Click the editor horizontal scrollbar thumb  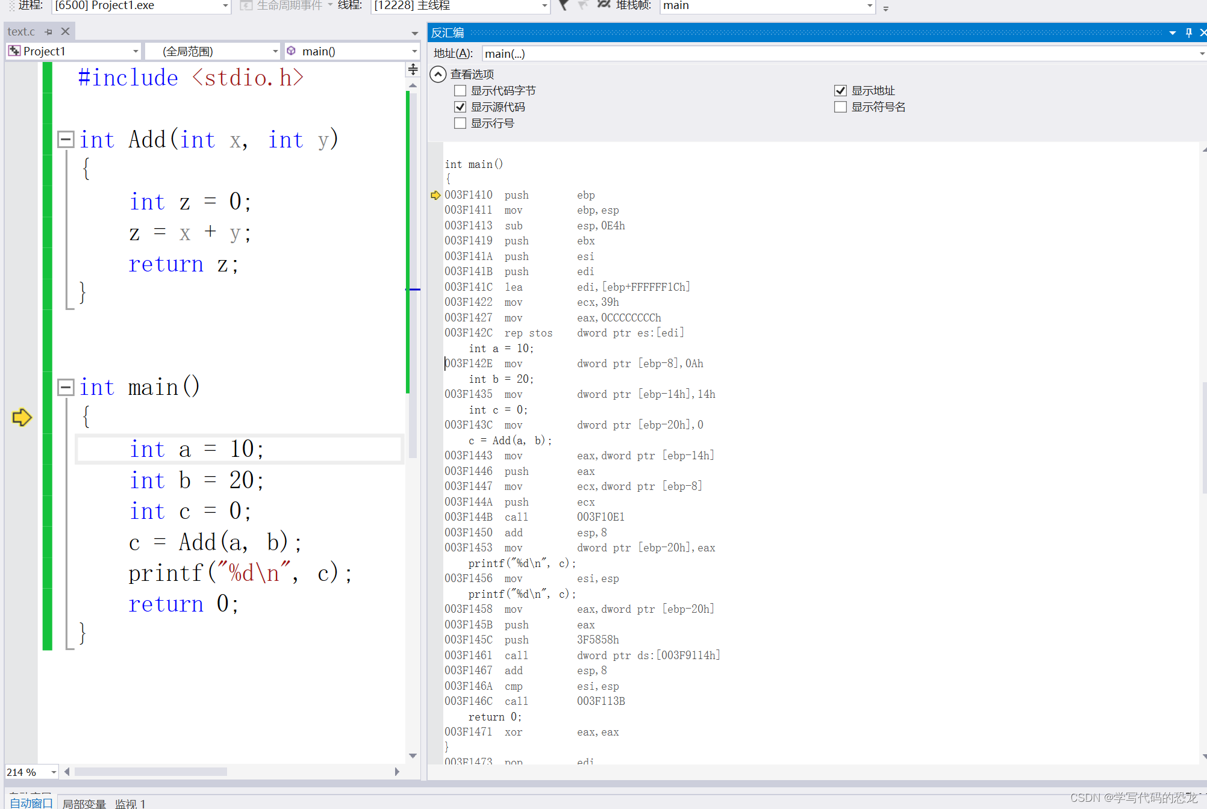click(x=151, y=772)
